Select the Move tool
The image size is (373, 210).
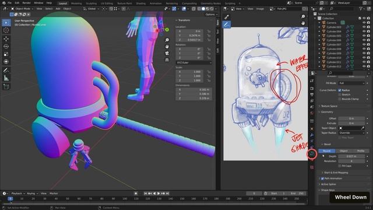(x=6, y=39)
